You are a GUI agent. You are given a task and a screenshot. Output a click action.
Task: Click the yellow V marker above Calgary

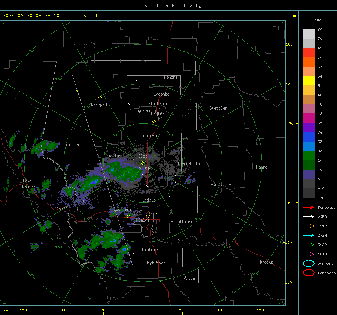point(156,214)
